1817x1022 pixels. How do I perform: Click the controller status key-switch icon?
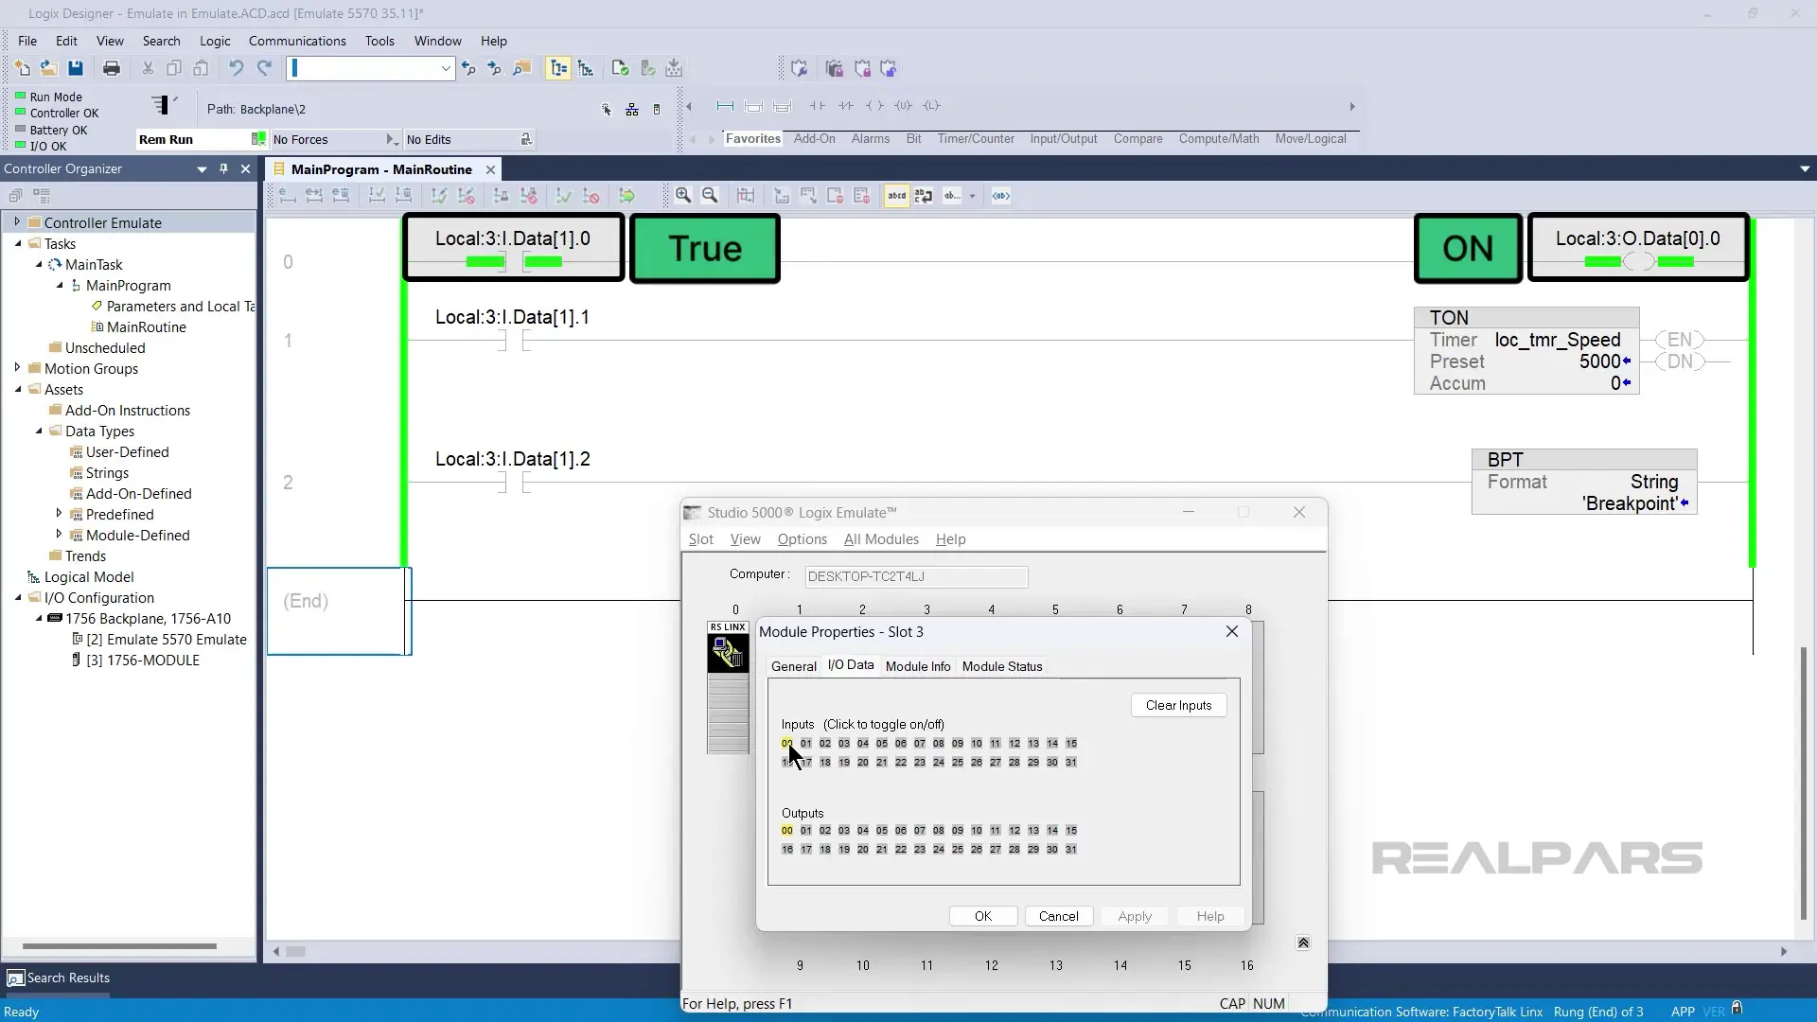click(x=164, y=105)
